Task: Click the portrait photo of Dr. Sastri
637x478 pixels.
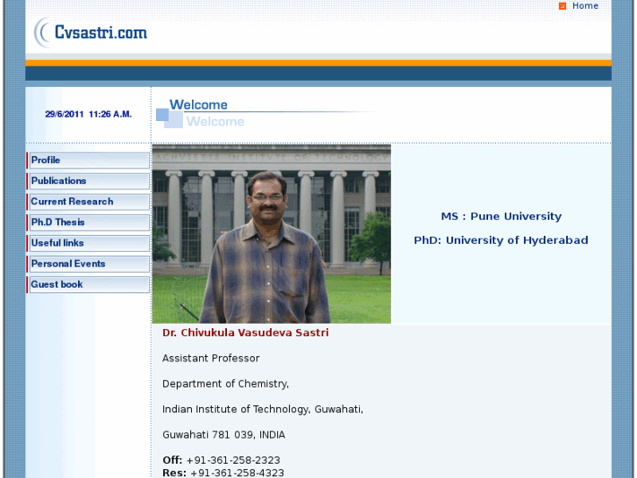Action: 272,234
